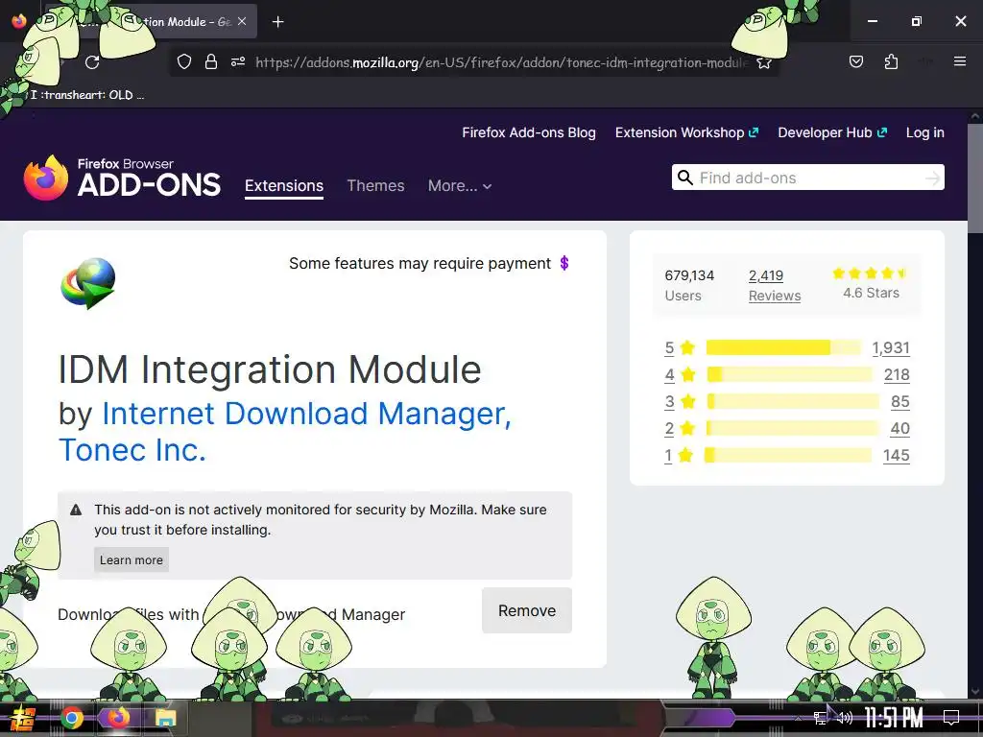This screenshot has height=737, width=983.
Task: Click the Learn more button
Action: coord(131,559)
